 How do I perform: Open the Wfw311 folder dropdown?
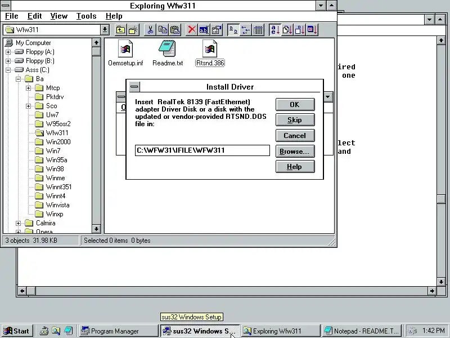point(105,30)
